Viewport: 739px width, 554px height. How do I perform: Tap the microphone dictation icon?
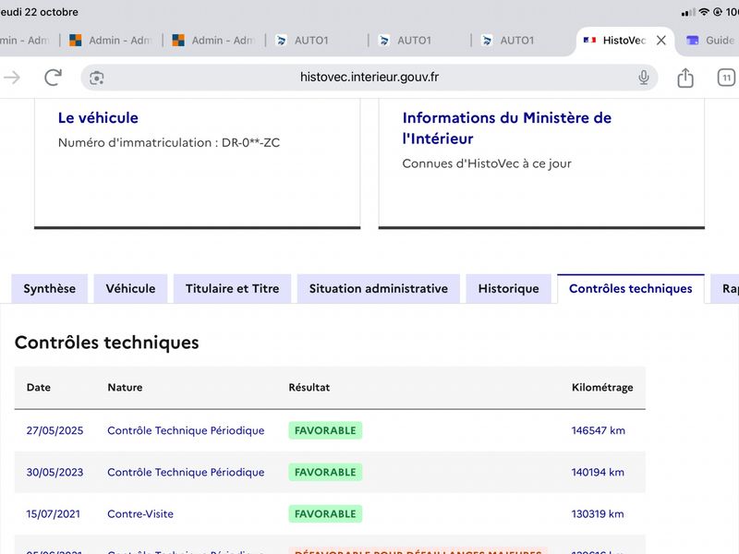[x=644, y=78]
